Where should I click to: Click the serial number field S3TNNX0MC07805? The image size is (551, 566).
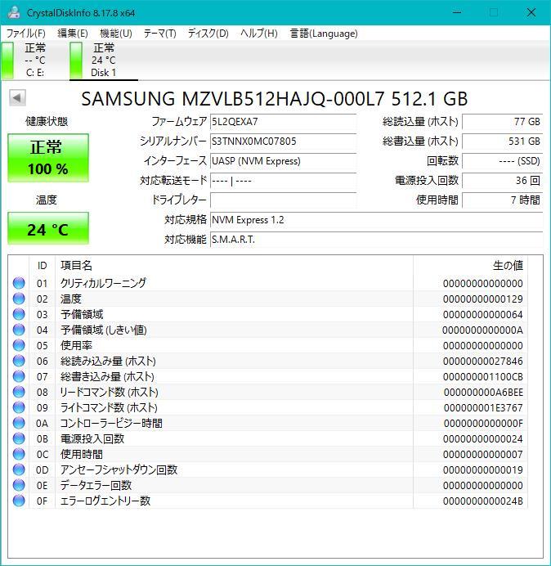point(283,141)
